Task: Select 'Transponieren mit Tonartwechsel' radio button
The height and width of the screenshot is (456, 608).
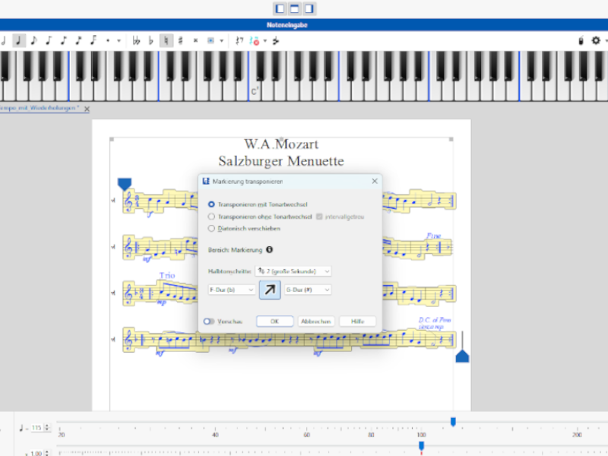Action: [211, 204]
